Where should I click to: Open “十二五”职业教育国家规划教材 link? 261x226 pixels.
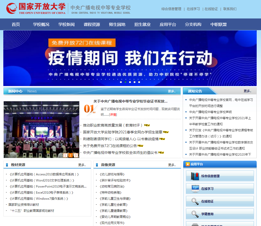pos(32,211)
